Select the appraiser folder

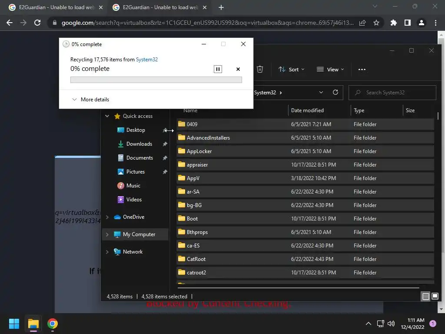(306, 164)
